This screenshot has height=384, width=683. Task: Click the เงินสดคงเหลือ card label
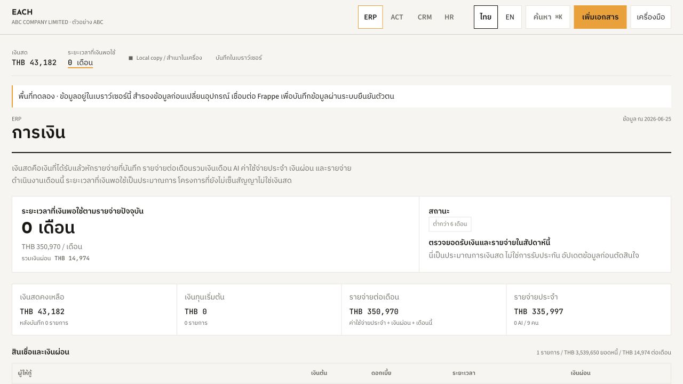42,297
